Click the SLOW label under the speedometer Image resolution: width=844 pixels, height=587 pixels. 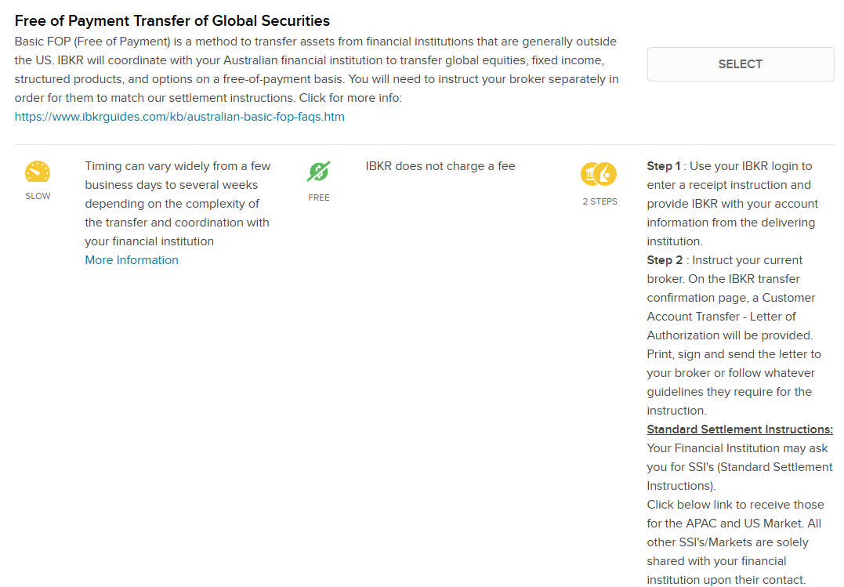tap(38, 195)
